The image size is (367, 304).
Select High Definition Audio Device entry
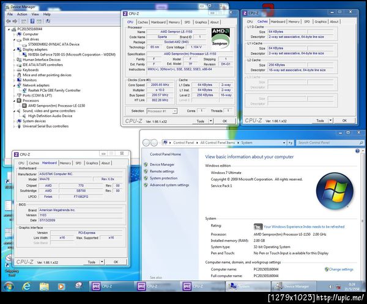point(50,116)
